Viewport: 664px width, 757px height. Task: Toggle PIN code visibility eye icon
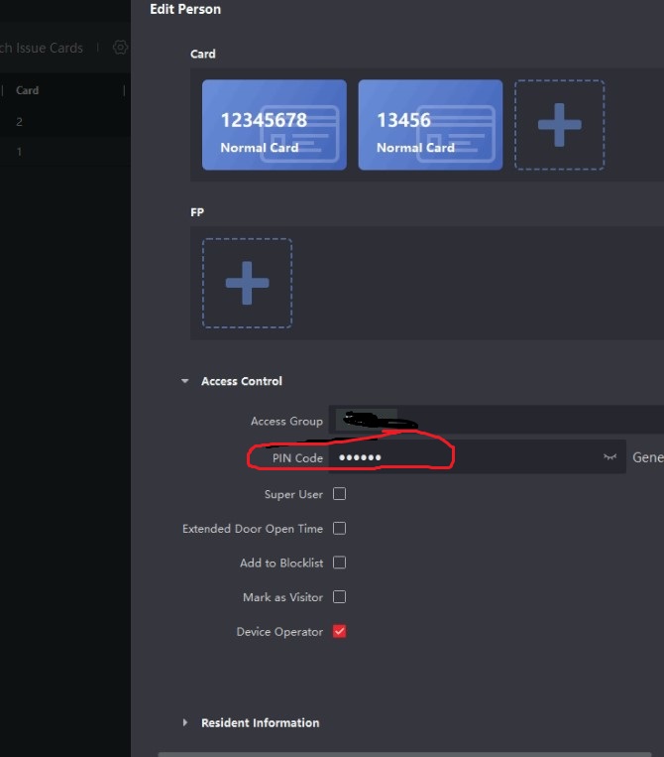tap(609, 457)
